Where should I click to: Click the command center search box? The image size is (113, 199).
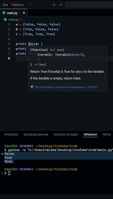[89, 5]
